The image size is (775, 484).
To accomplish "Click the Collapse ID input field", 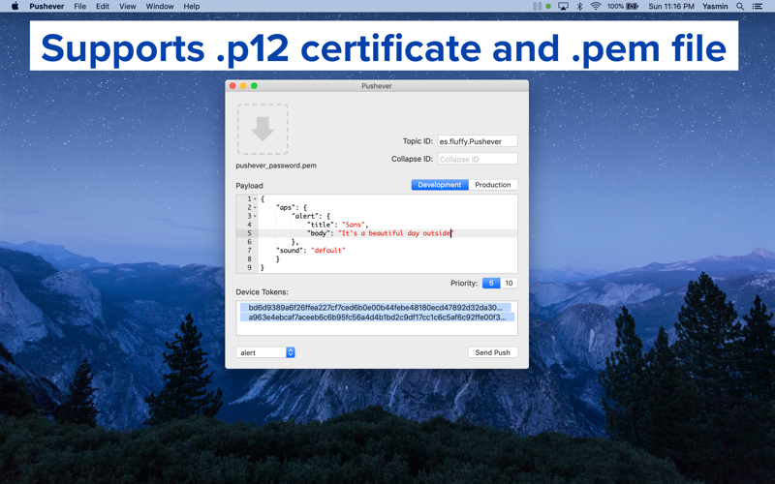I will 478,159.
